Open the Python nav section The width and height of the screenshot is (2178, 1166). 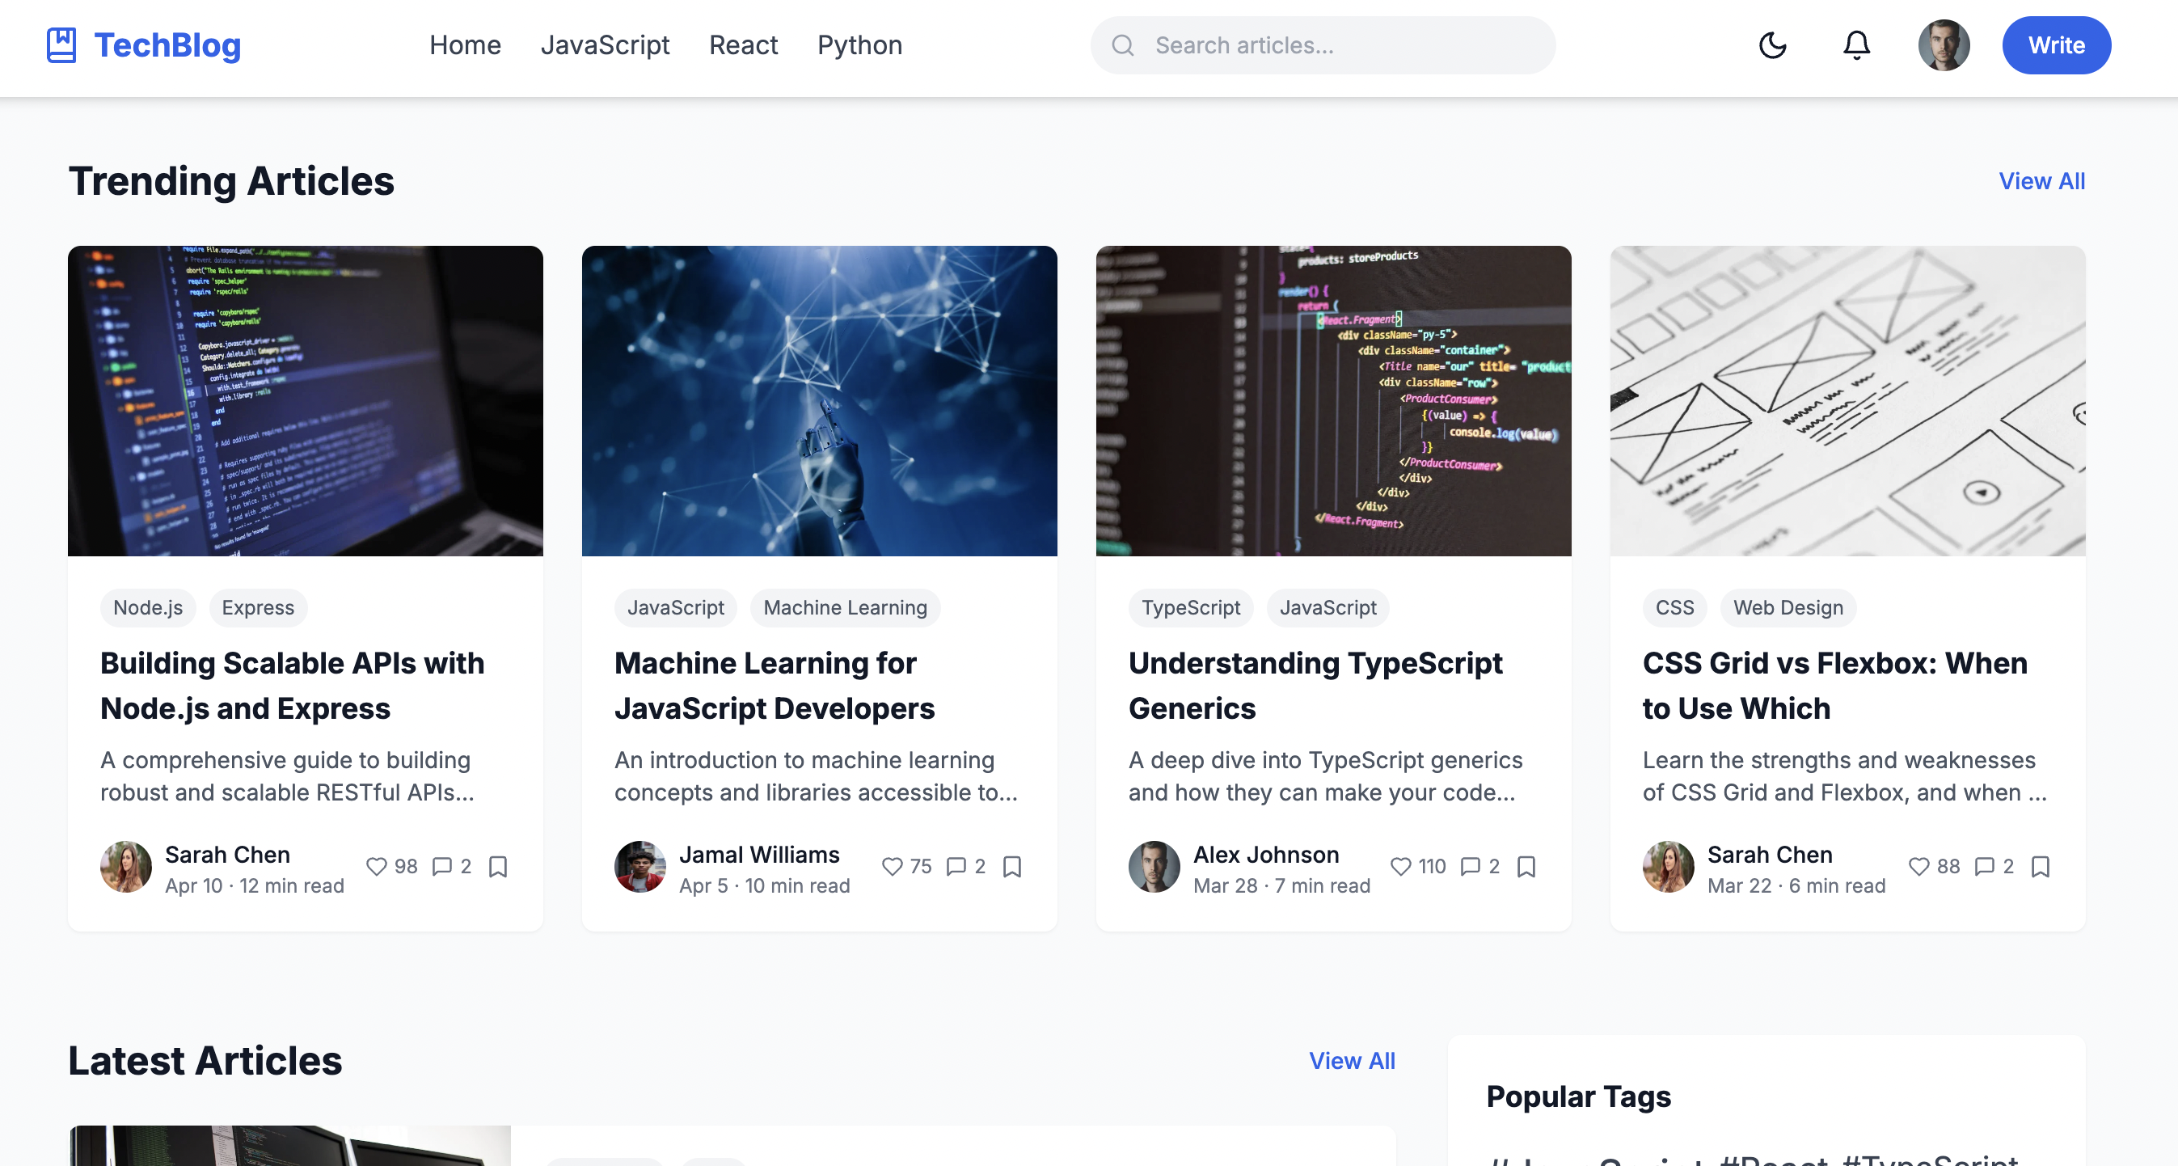click(x=859, y=44)
